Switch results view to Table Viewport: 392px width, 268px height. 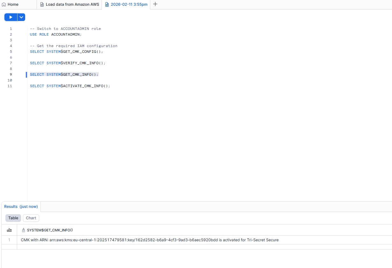(x=13, y=218)
